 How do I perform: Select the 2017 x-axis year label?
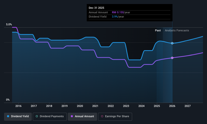(x=34, y=106)
